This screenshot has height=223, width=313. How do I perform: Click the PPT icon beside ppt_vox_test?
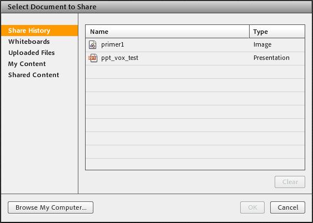[x=93, y=58]
